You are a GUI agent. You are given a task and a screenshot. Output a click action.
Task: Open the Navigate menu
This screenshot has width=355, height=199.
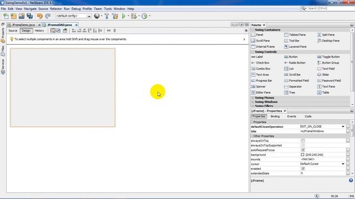point(31,9)
